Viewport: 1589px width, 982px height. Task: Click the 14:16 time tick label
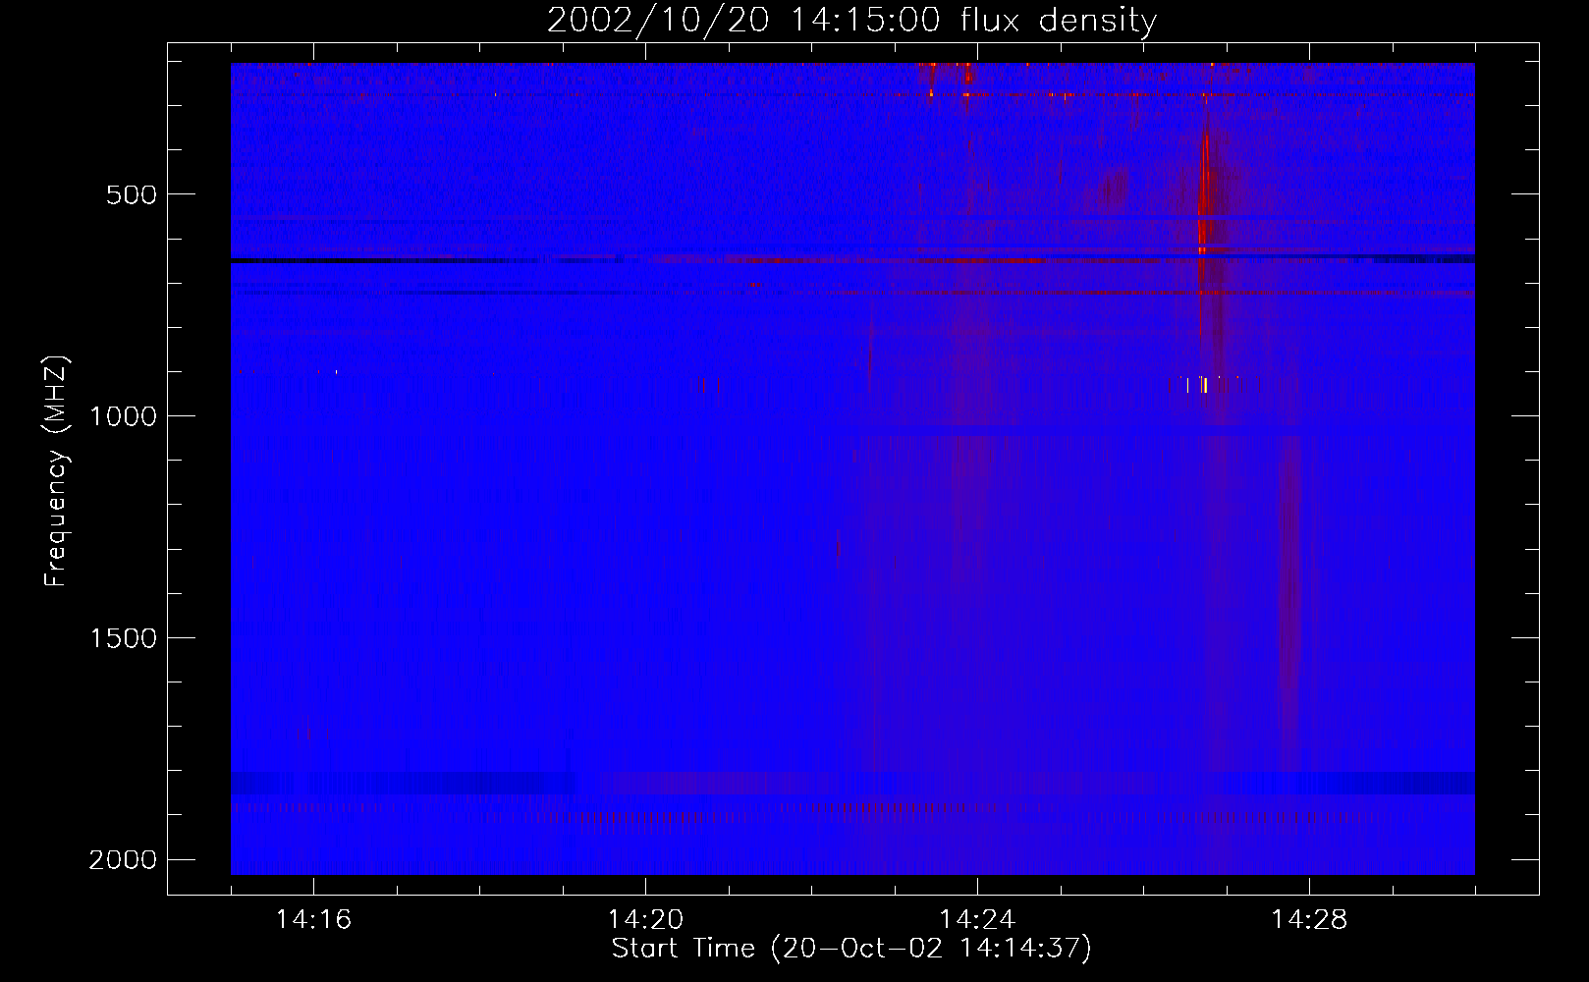[313, 920]
